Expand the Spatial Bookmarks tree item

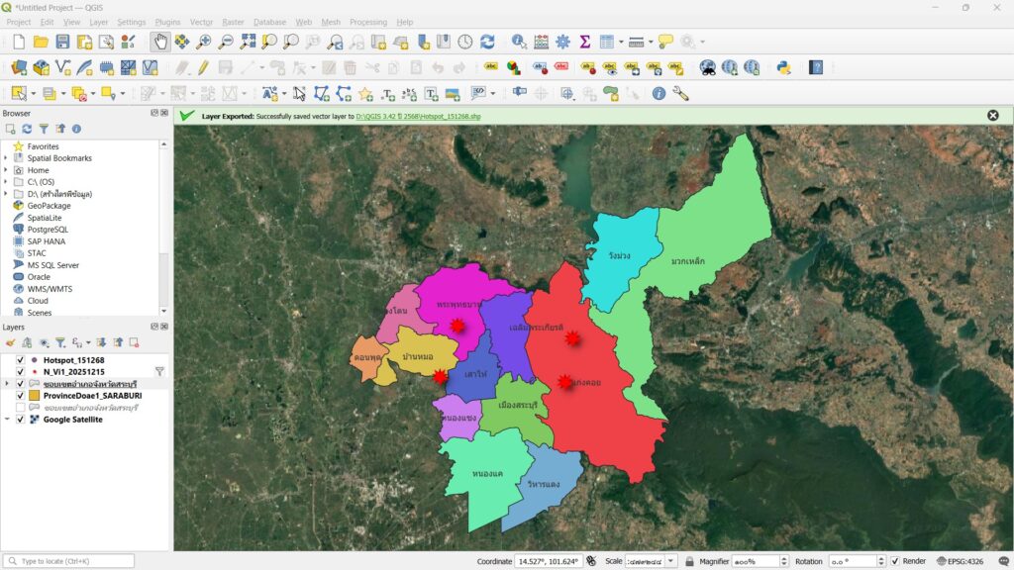point(6,158)
